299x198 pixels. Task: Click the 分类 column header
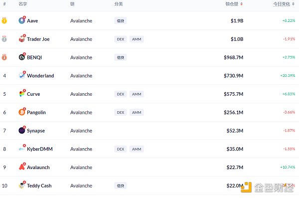coord(119,4)
